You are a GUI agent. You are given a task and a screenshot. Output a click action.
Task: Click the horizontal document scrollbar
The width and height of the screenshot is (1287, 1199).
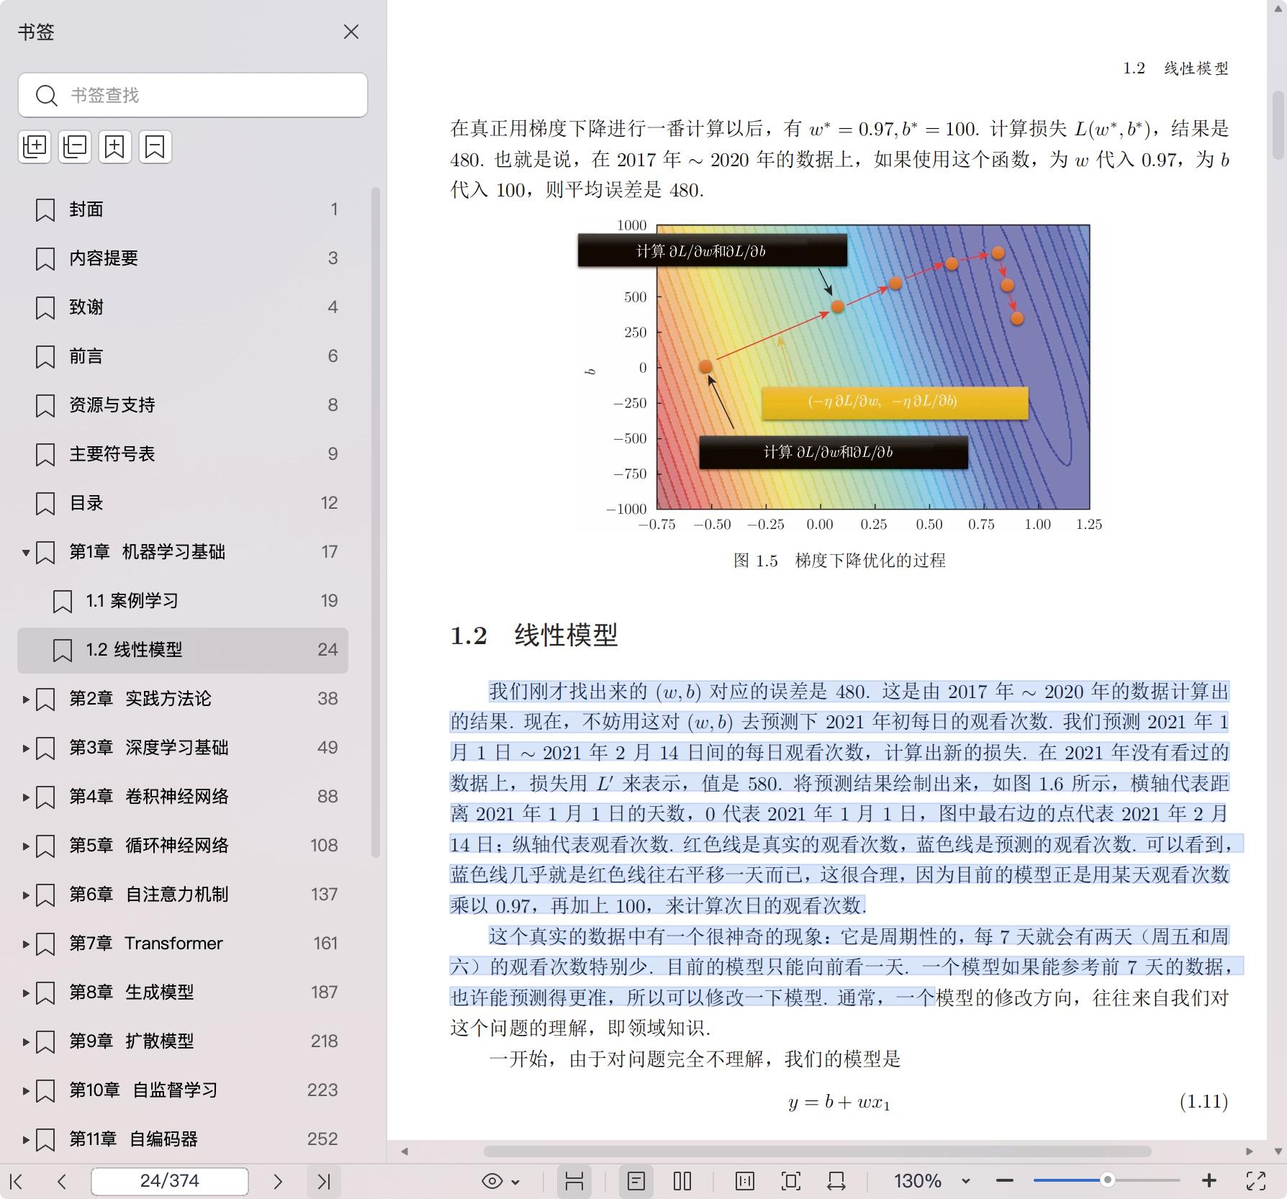click(x=818, y=1151)
